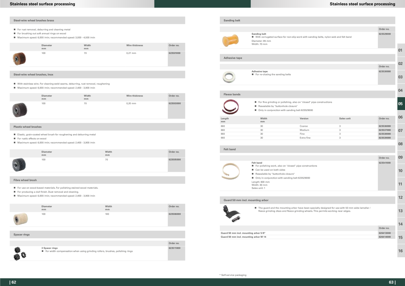The height and width of the screenshot is (286, 405).
Task: Click the 'Sales unit' column header
Action: tap(345, 119)
